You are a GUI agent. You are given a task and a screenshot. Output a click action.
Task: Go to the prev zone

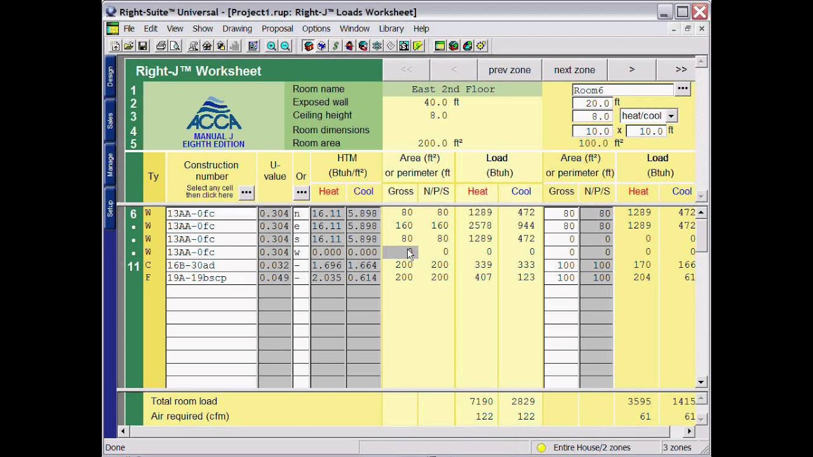click(x=509, y=70)
